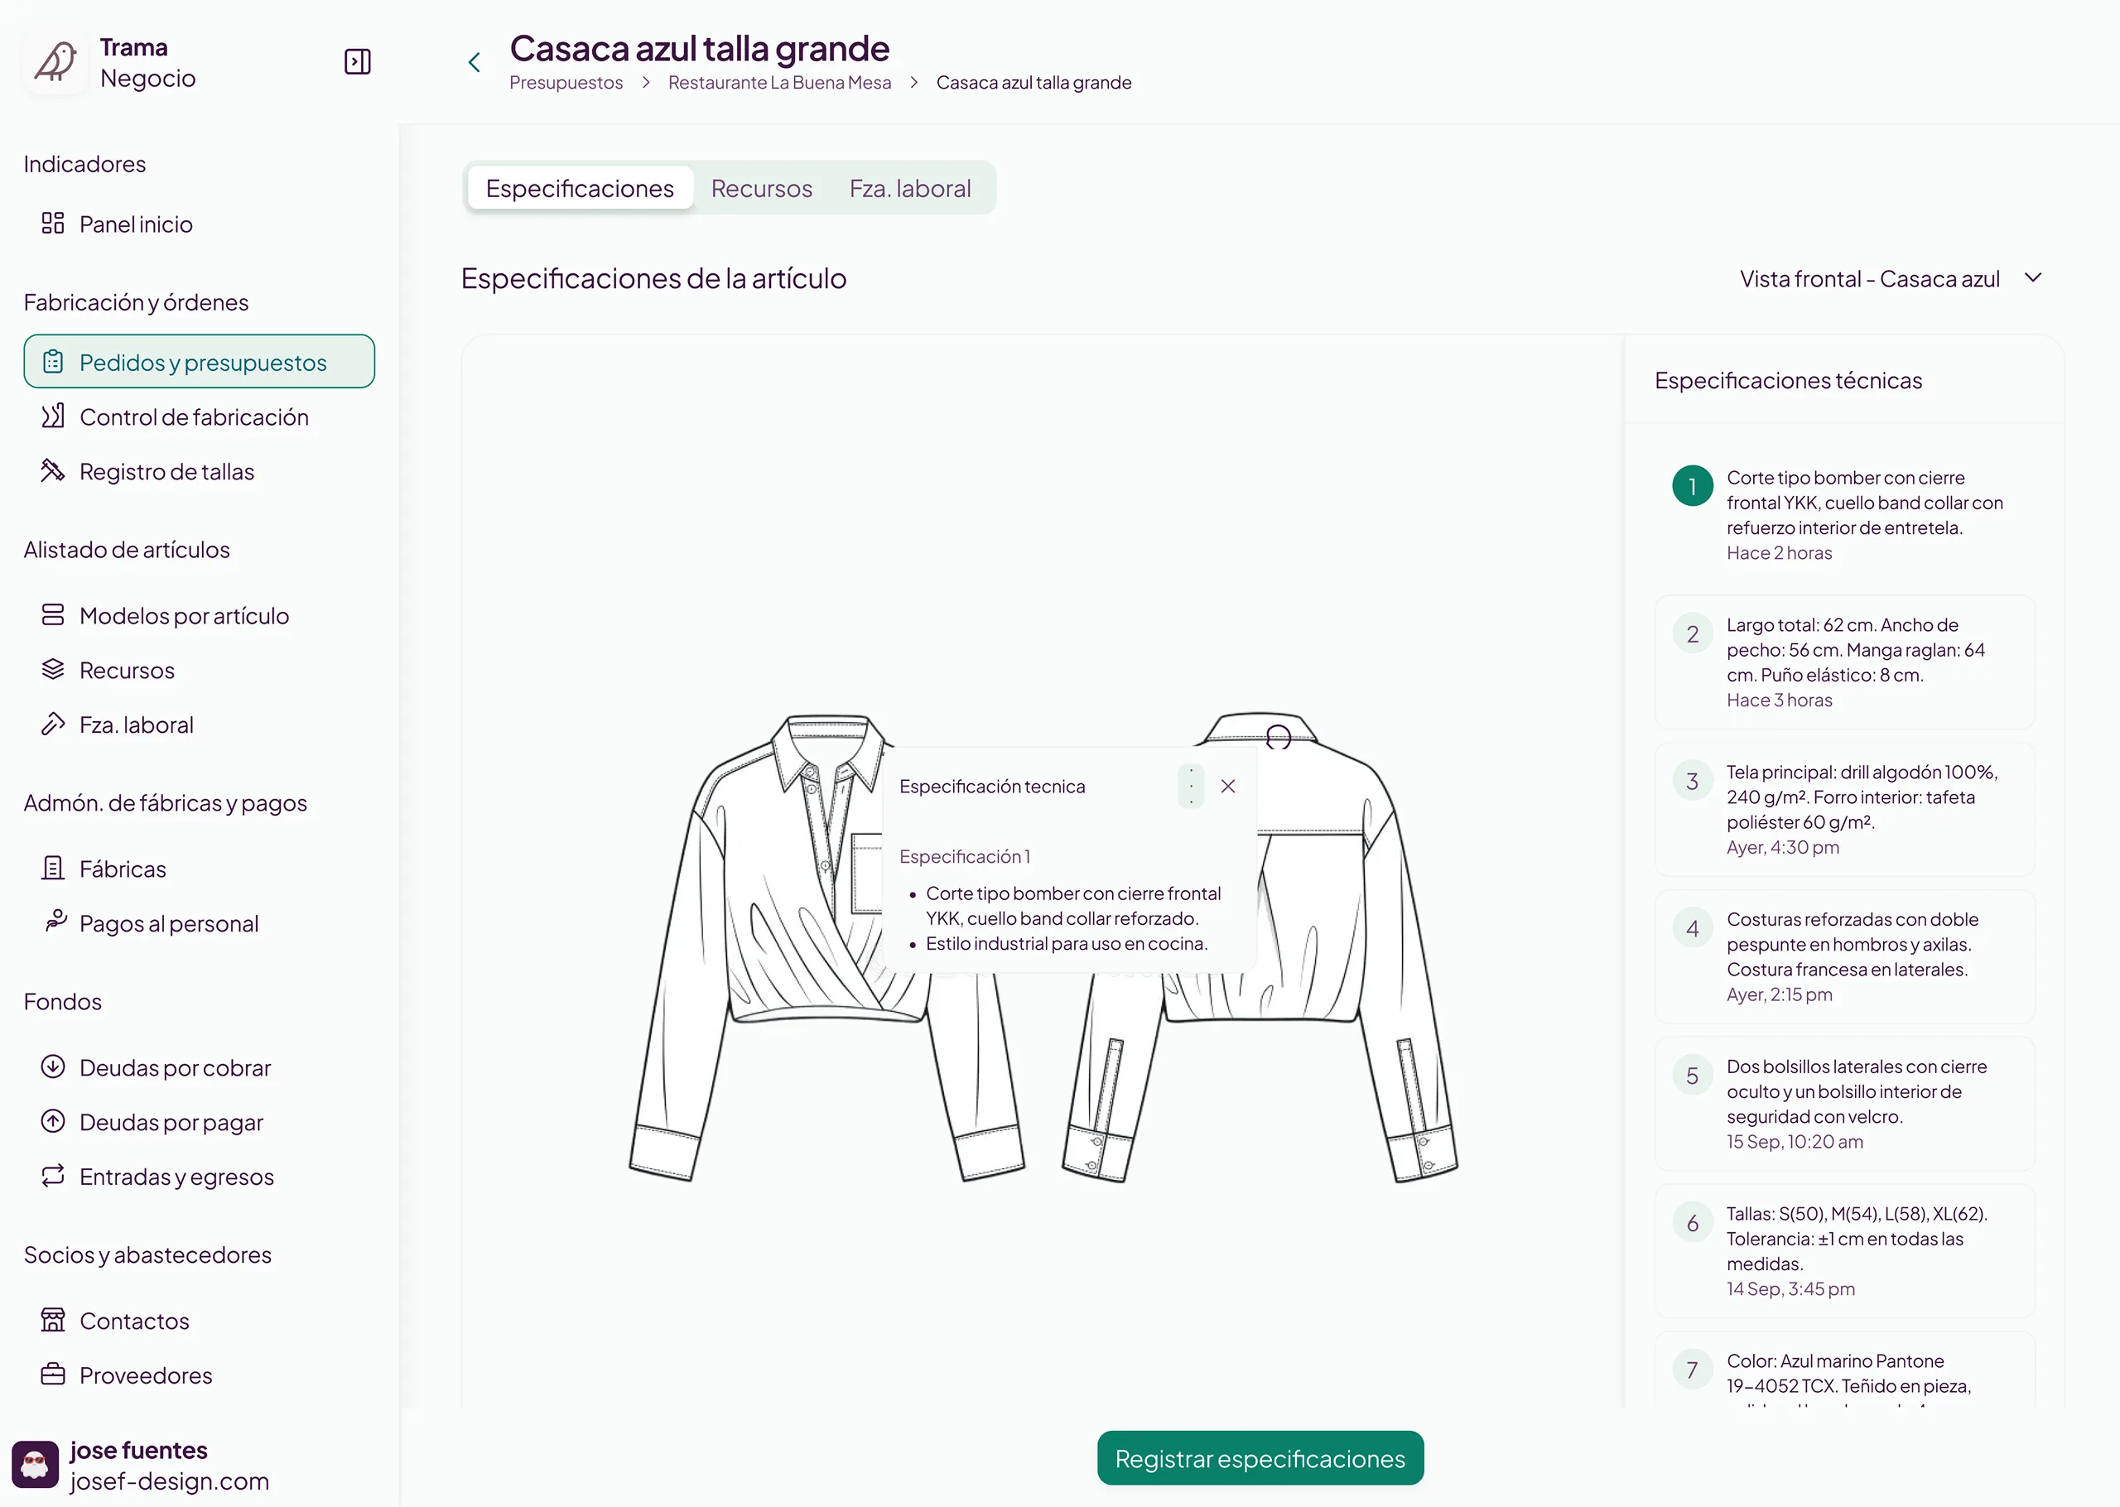Viewport: 2120px width, 1507px height.
Task: Click the Fábricas building icon
Action: pyautogui.click(x=53, y=869)
